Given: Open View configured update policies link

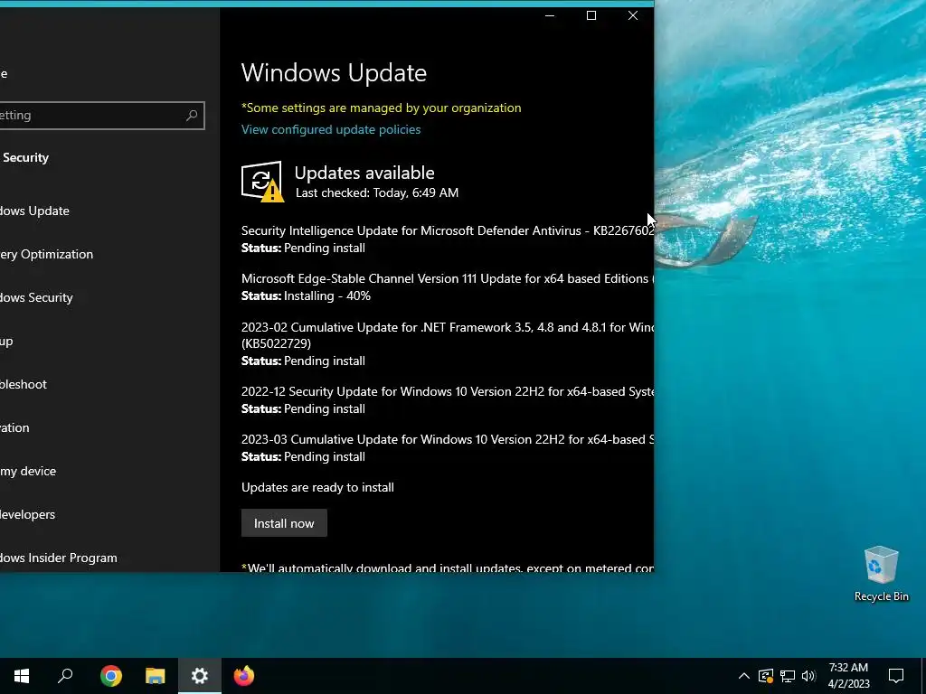Looking at the screenshot, I should 331,129.
